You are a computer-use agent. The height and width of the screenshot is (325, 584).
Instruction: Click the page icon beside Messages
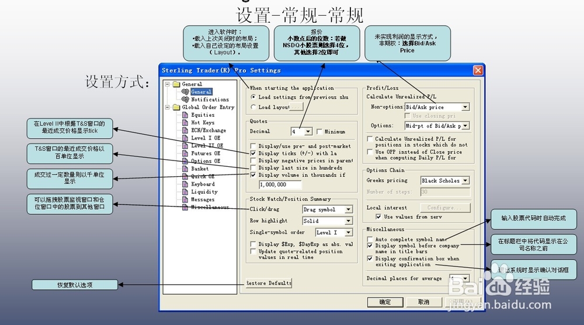point(185,200)
